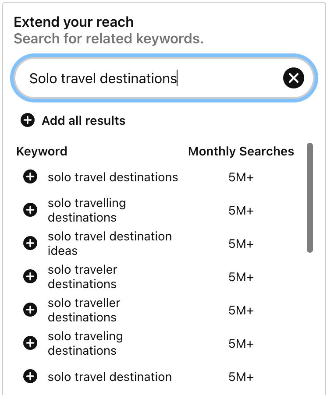Click the plus icon beside Add all results
The width and height of the screenshot is (327, 395).
28,120
